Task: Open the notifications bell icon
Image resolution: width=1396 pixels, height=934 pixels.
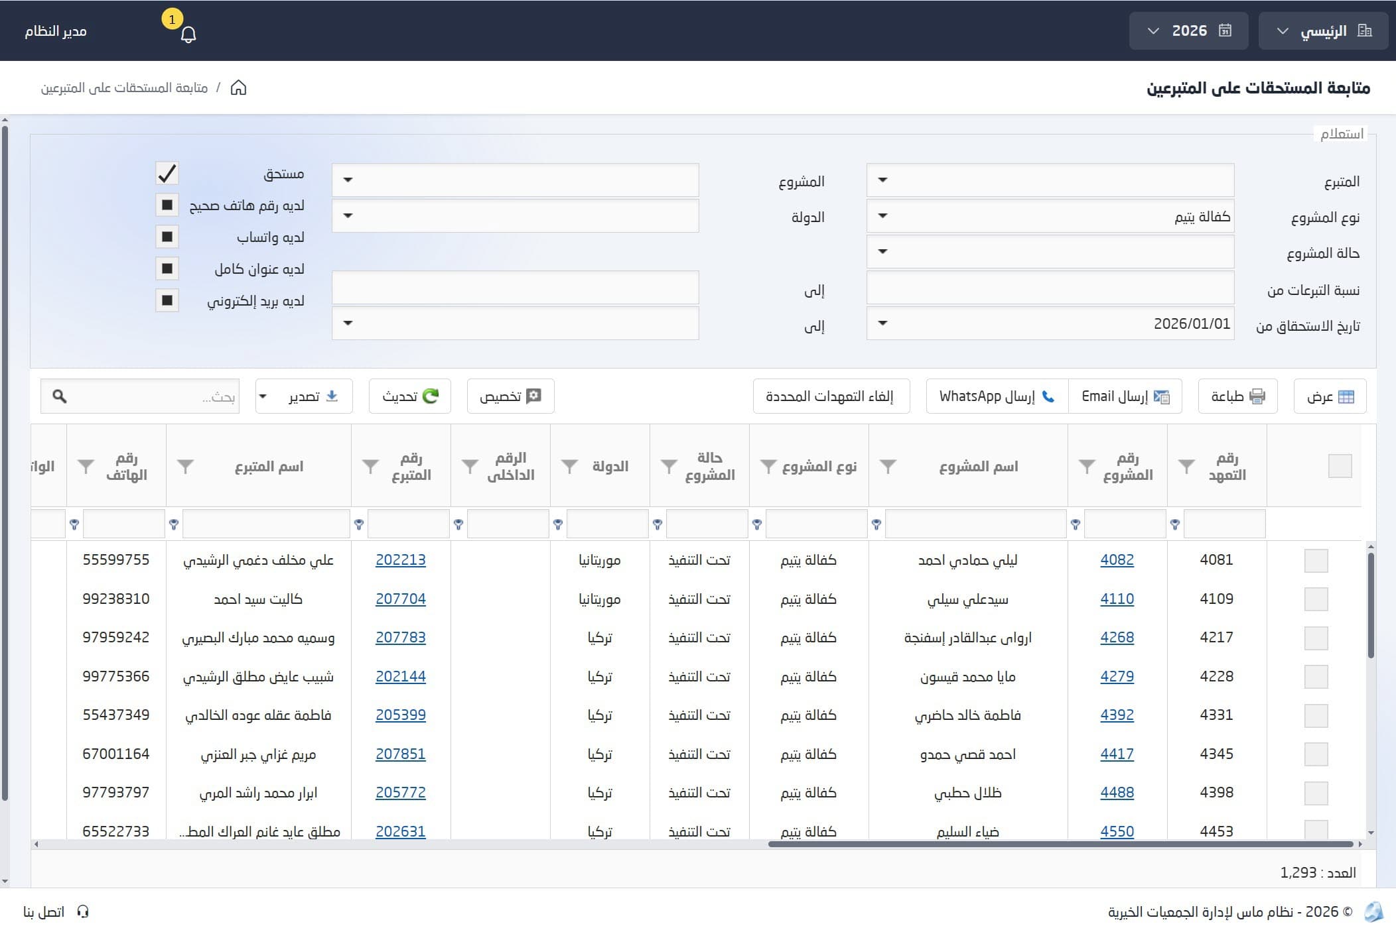Action: coord(188,34)
